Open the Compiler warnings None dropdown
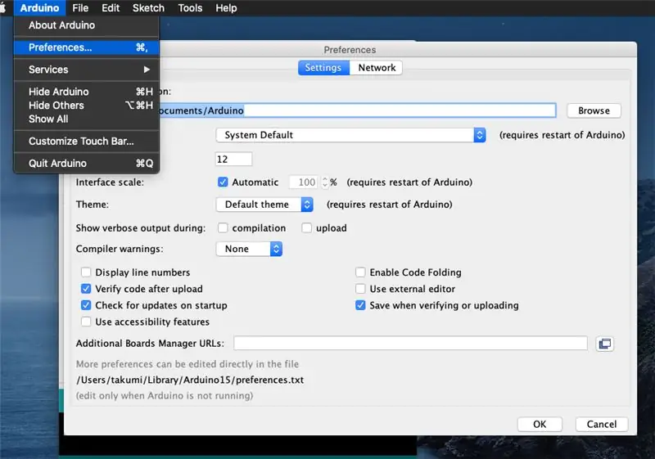 (250, 249)
